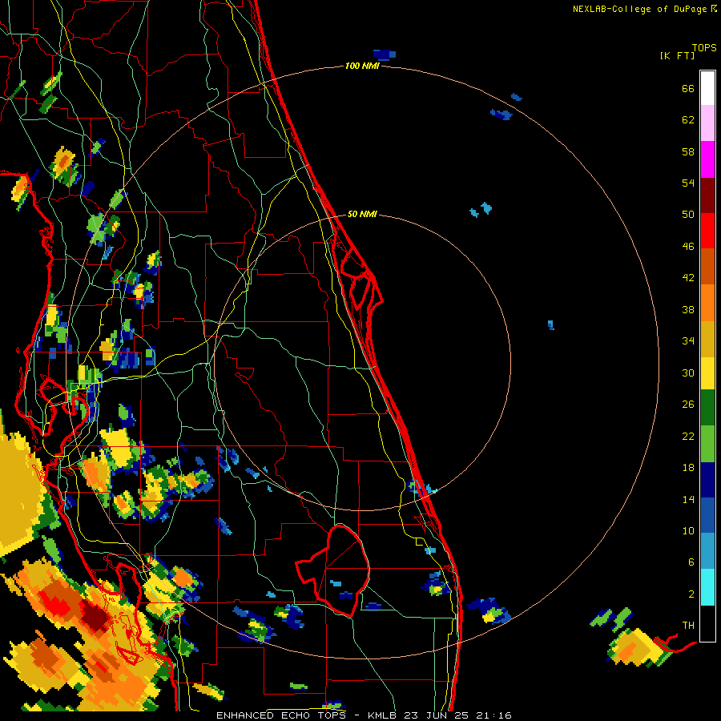The height and width of the screenshot is (721, 721).
Task: Click the TH legend label
Action: (x=688, y=625)
